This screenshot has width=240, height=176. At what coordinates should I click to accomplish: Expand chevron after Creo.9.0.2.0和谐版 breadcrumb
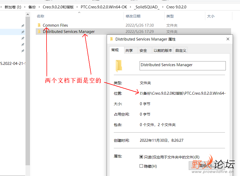click(x=77, y=7)
